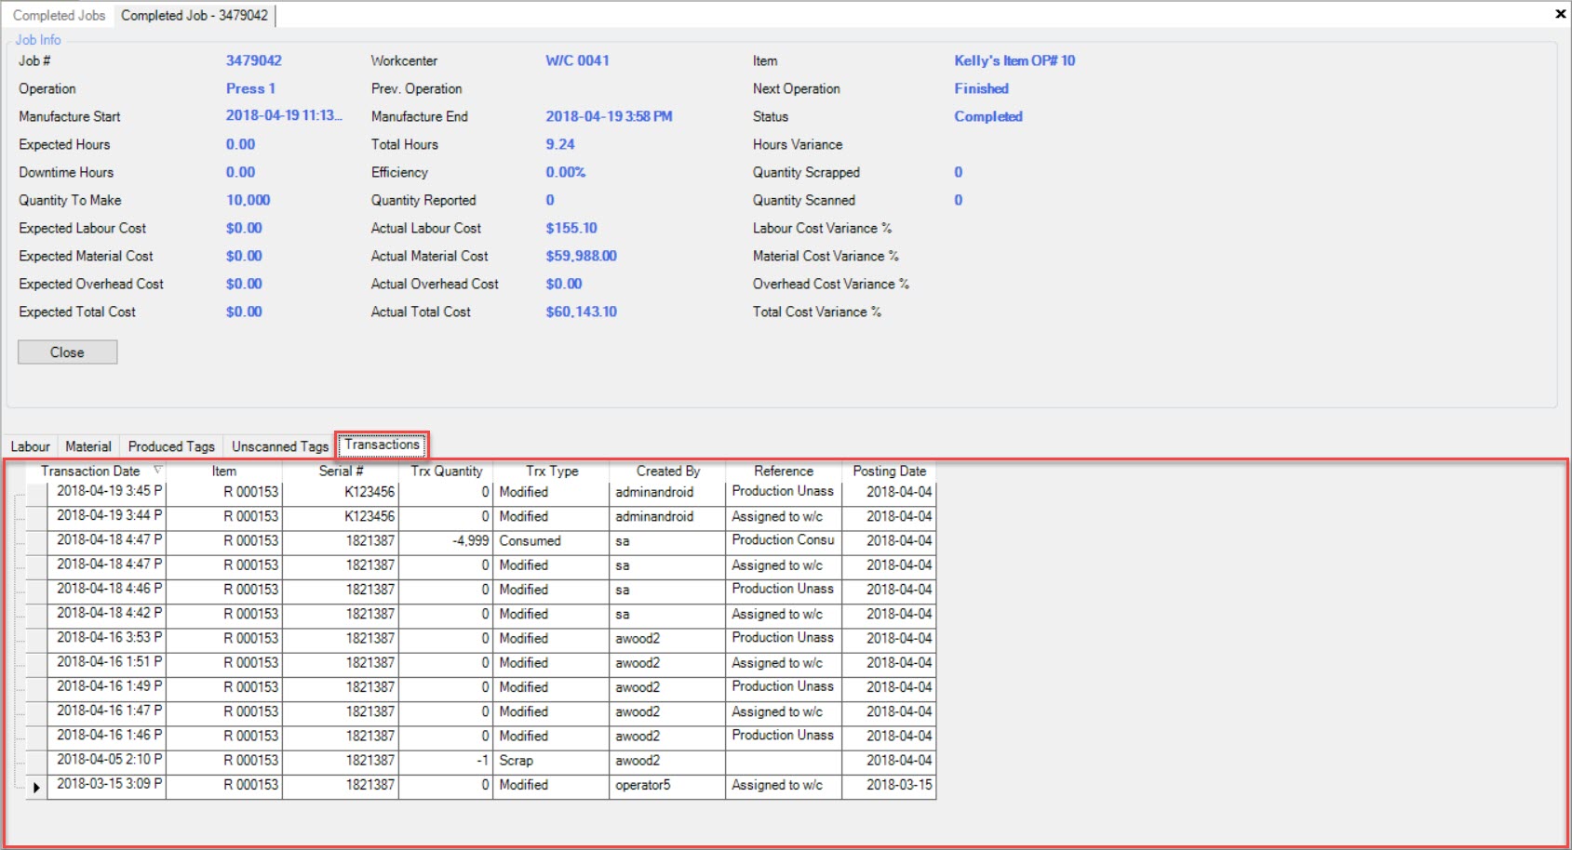
Task: Click Created By cell operator5
Action: click(x=667, y=785)
